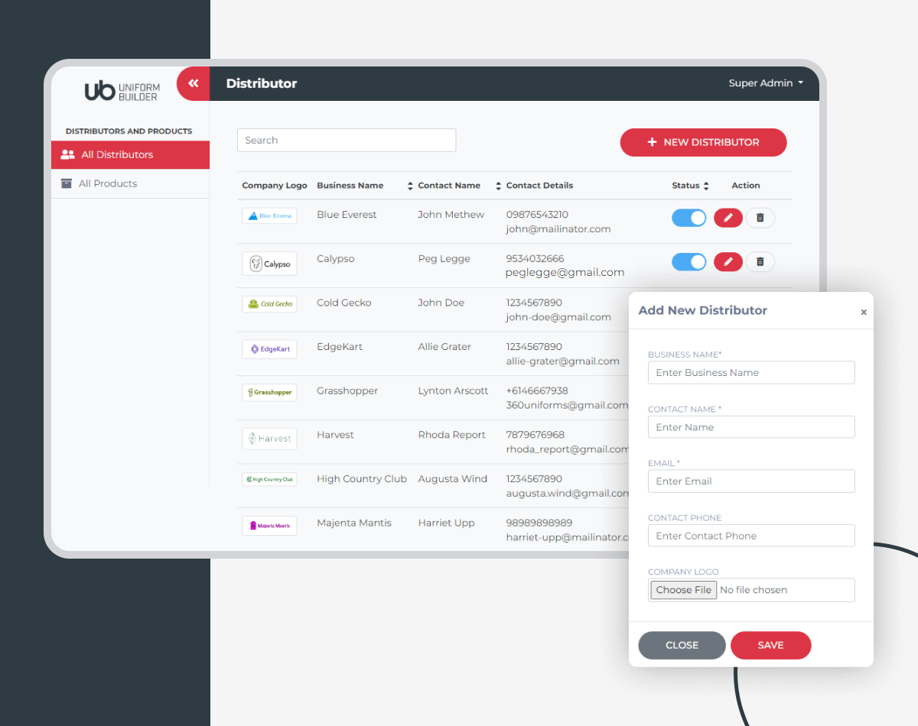Click the NEW DISTRIBUTOR button
This screenshot has width=918, height=726.
click(x=702, y=142)
